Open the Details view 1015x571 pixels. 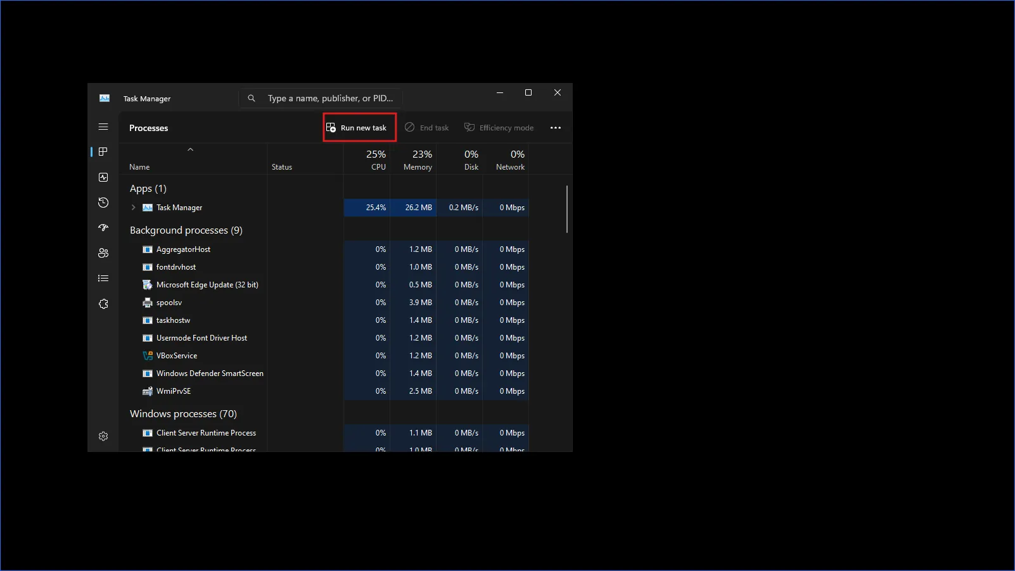click(103, 278)
